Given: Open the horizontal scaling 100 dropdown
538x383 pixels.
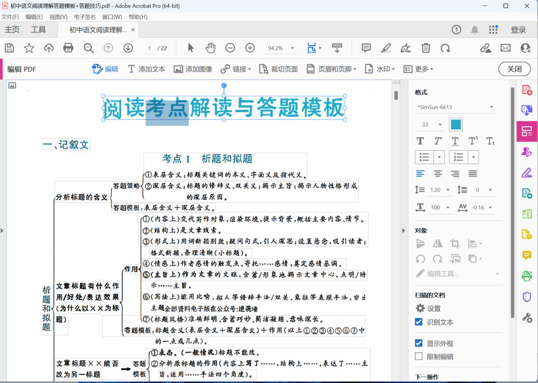Looking at the screenshot, I should click(x=448, y=207).
